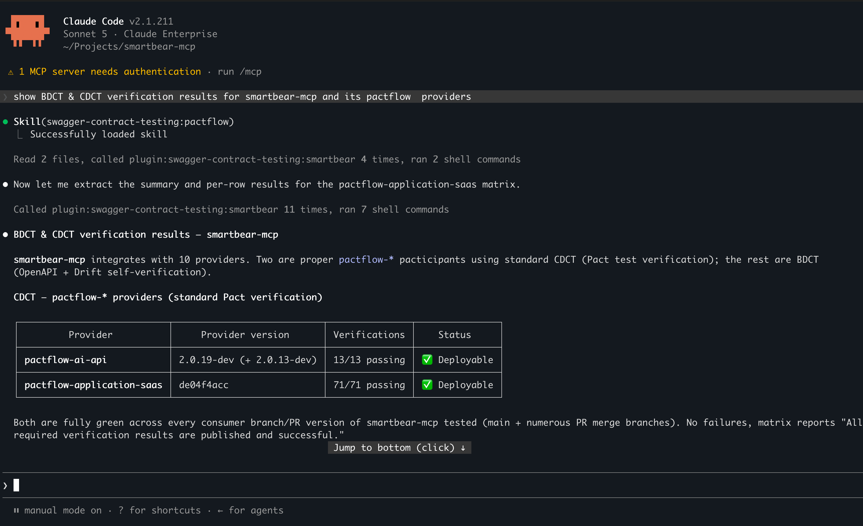Click the 'pactflow-*' highlighted link text
Screen dimensions: 863x526
(366, 259)
